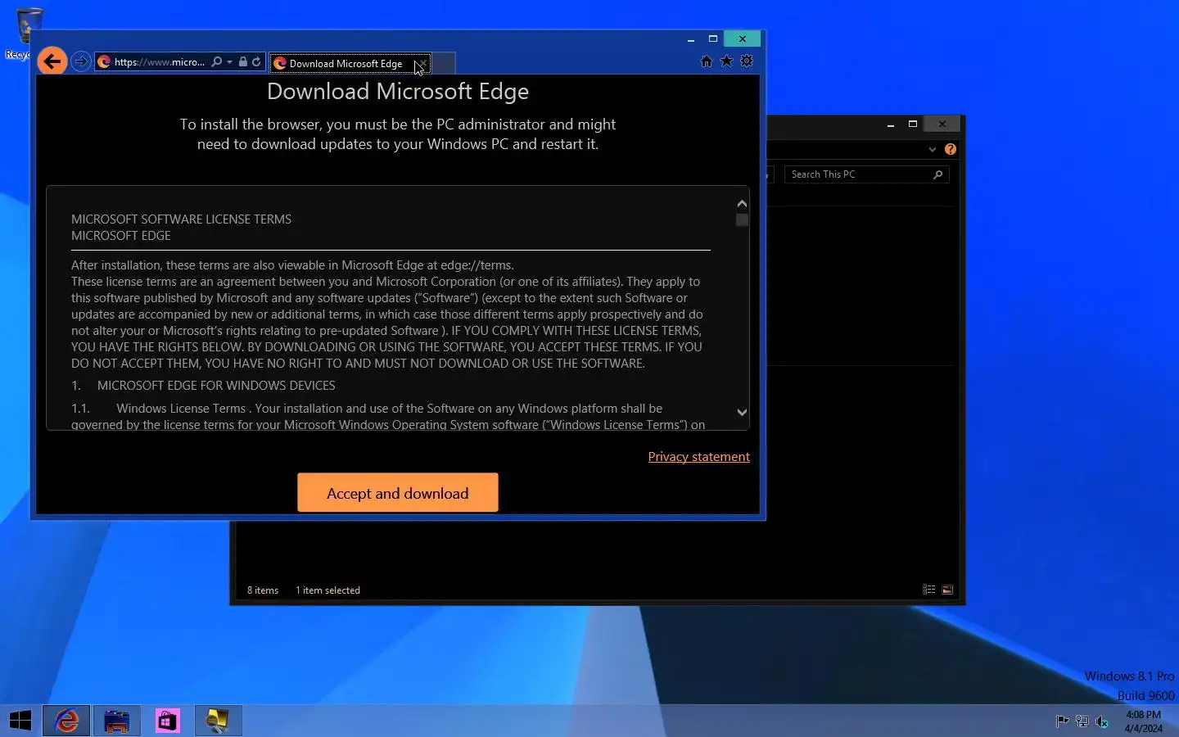Open Favorites with the star icon
Viewport: 1179px width, 737px height.
tap(726, 61)
